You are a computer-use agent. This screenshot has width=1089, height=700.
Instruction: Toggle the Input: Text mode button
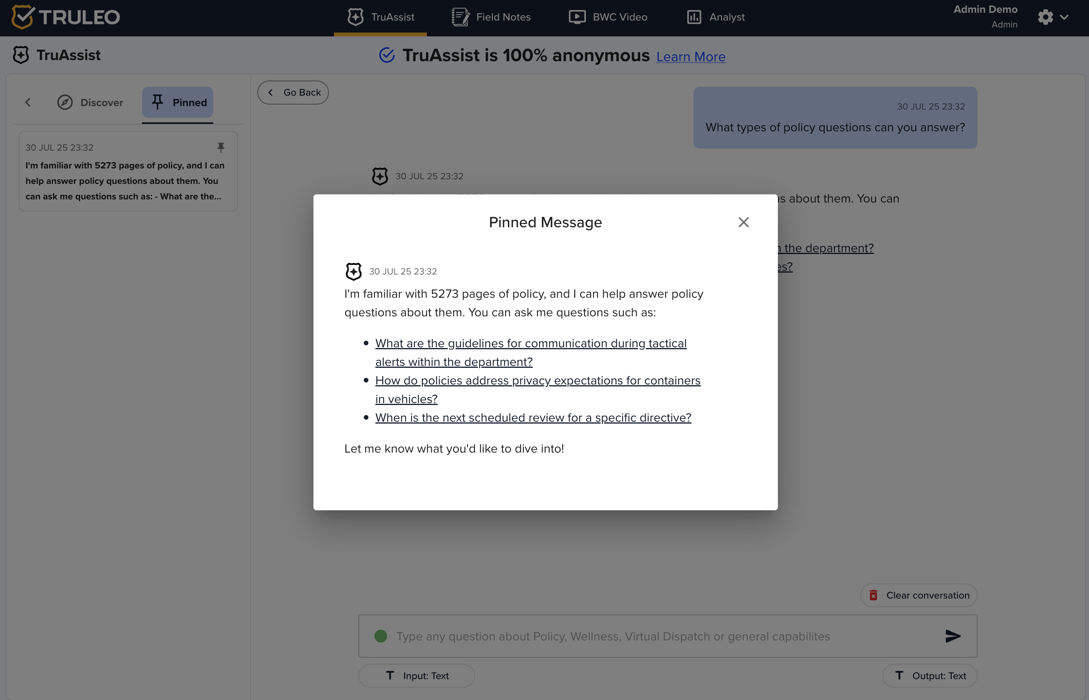(x=417, y=676)
